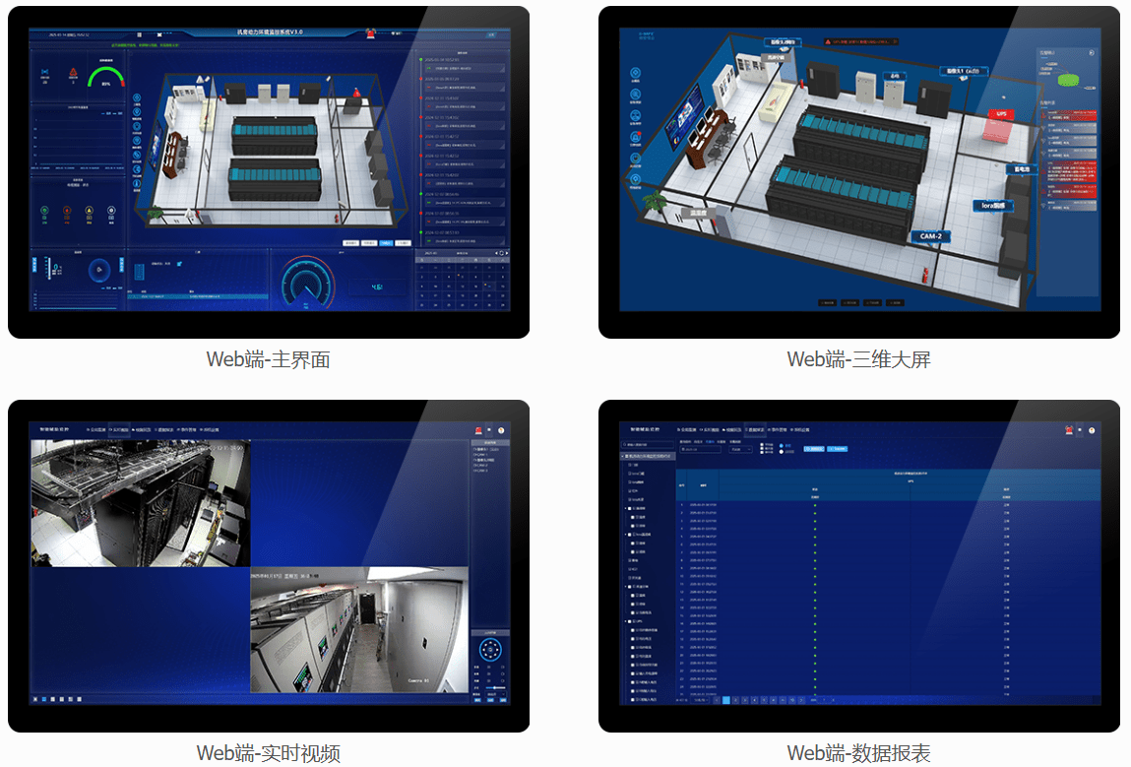The height and width of the screenshot is (767, 1131).
Task: Tick the top checkbox in report filter options
Action: coord(764,445)
